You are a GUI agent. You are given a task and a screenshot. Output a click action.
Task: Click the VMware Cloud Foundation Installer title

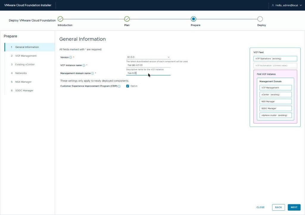28,5
